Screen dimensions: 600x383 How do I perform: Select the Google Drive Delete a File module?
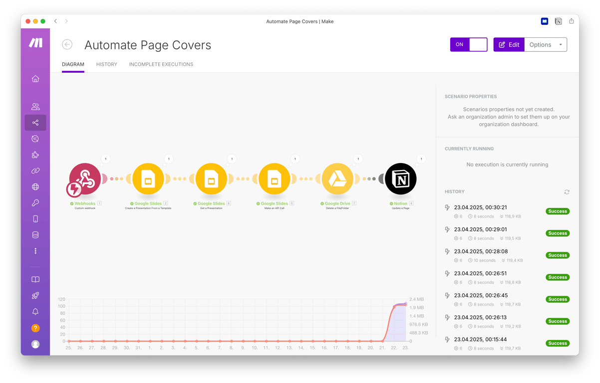(337, 179)
